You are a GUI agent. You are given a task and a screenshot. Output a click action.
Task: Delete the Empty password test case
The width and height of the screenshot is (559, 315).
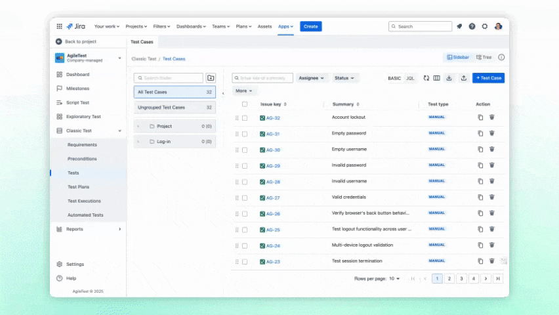click(x=492, y=133)
